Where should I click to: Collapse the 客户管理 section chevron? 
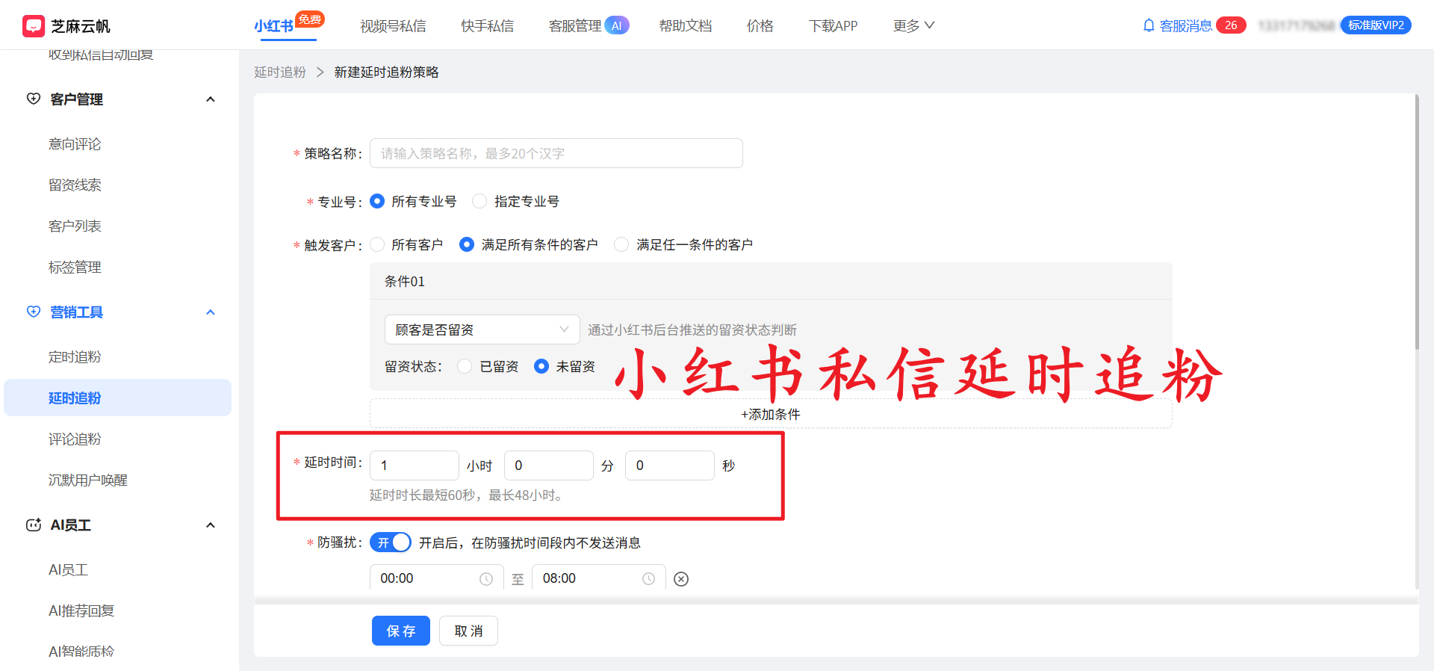pyautogui.click(x=211, y=99)
